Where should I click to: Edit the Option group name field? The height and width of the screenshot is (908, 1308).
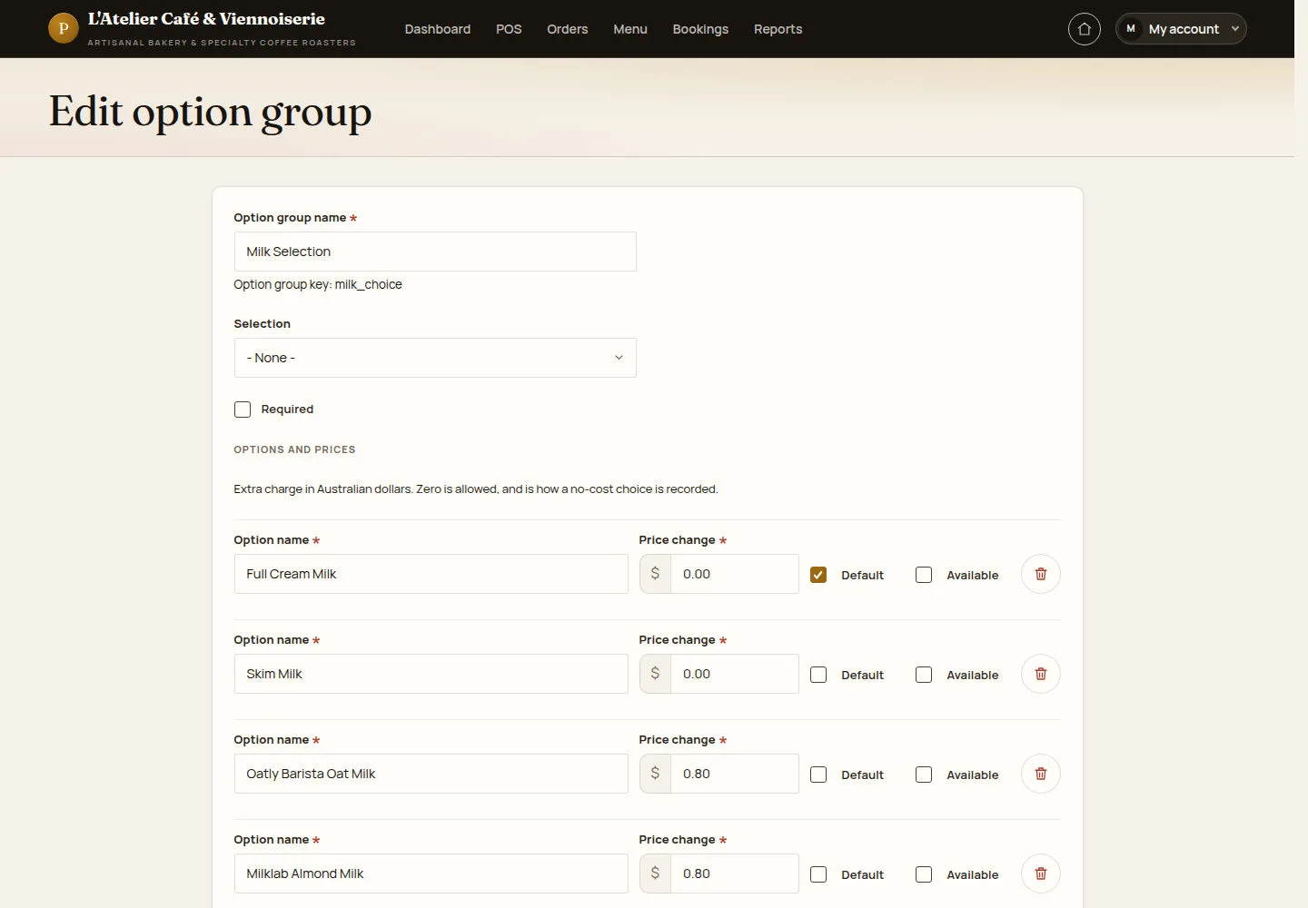435,252
